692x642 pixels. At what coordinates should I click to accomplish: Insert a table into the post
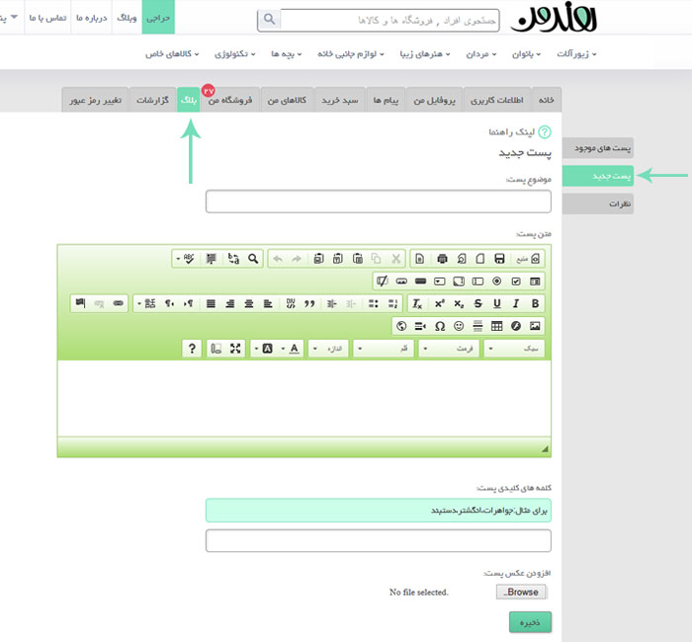point(497,326)
